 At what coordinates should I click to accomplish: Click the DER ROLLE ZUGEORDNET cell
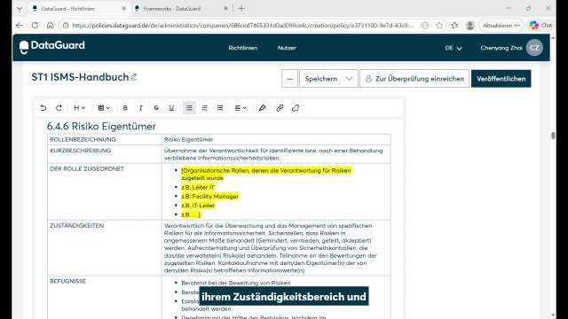tap(105, 191)
